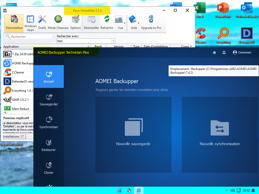Click the Désinstaller toolbar button
The width and height of the screenshot is (259, 194).
pyautogui.click(x=91, y=23)
